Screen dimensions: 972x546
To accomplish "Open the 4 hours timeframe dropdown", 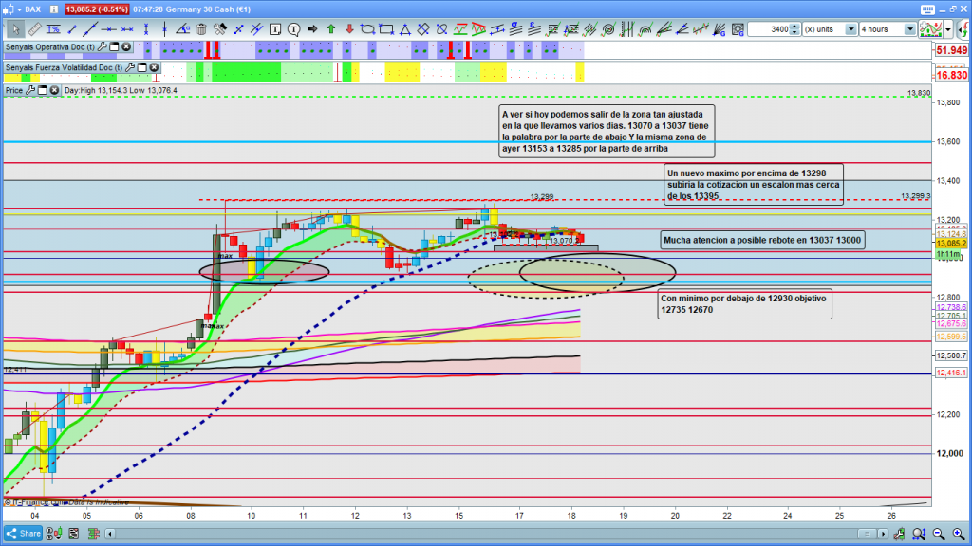I will tap(910, 29).
